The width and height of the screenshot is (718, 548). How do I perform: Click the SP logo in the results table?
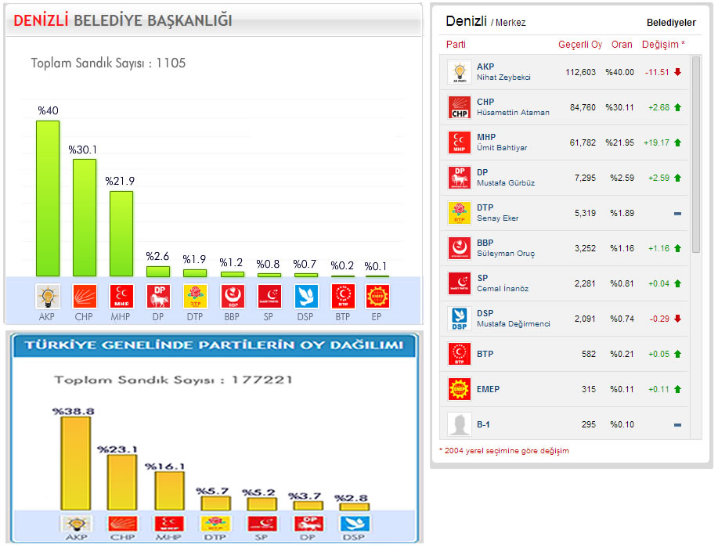460,284
